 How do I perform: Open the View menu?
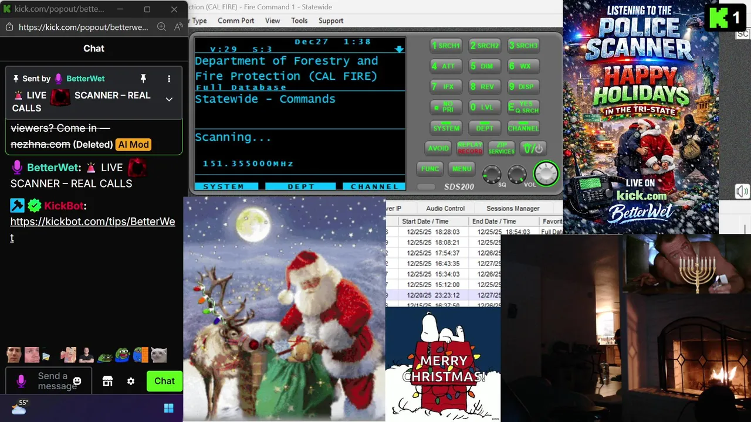(x=272, y=21)
